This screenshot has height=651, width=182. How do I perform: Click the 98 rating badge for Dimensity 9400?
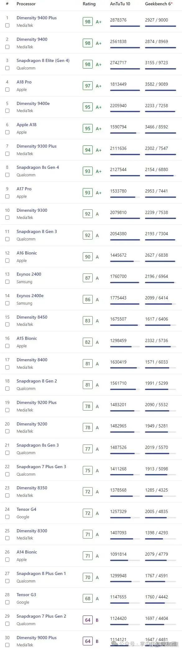88,43
